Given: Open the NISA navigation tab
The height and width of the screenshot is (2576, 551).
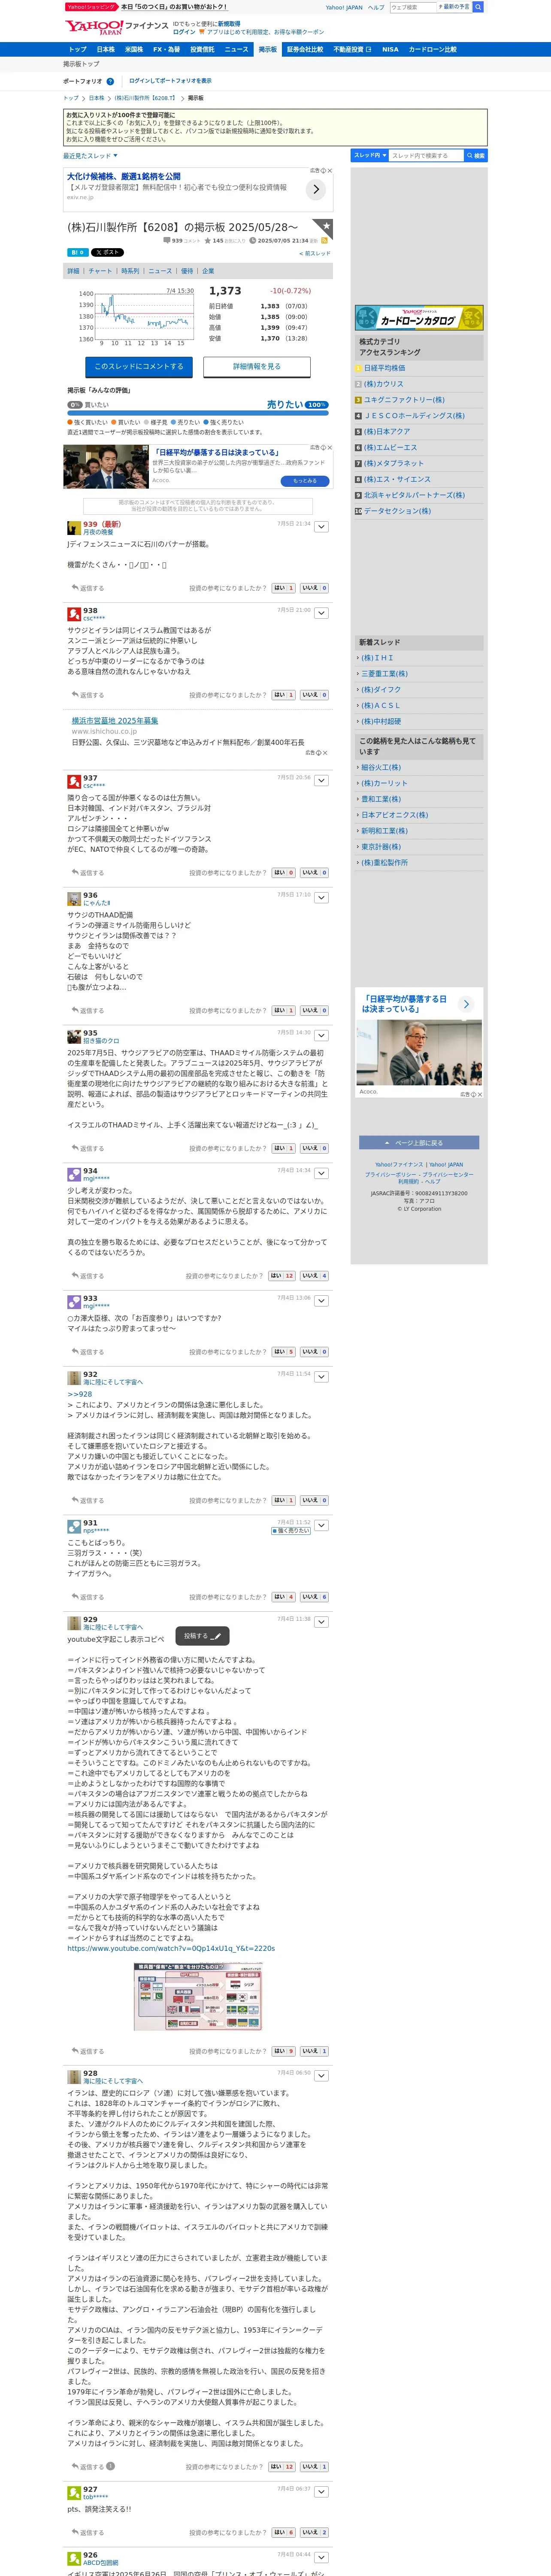Looking at the screenshot, I should click(390, 49).
